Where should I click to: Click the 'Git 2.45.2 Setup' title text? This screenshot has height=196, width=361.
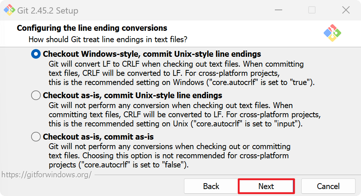[x=48, y=11]
